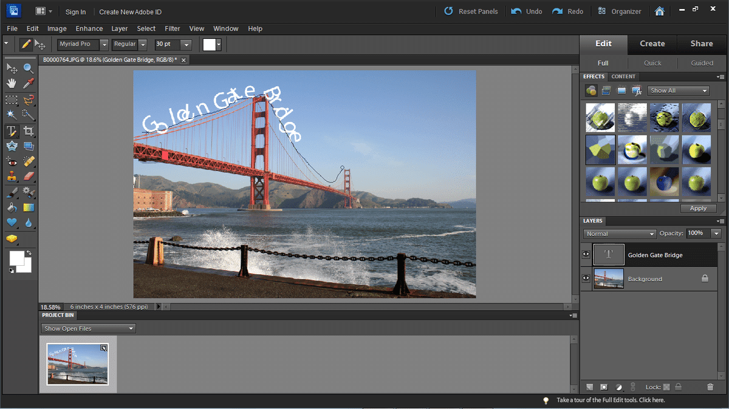Hide the Background layer
729x409 pixels.
tap(586, 278)
